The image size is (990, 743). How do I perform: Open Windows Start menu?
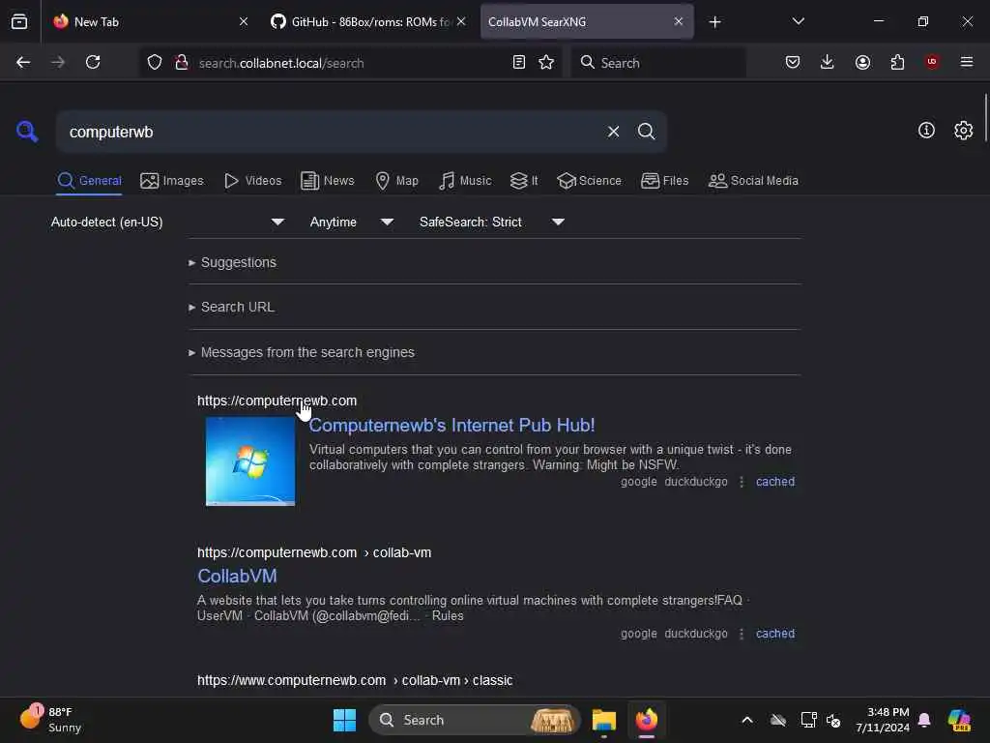tap(344, 720)
